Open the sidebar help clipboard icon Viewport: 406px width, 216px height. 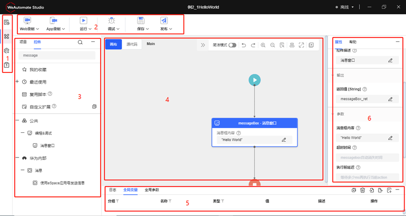coord(7,65)
